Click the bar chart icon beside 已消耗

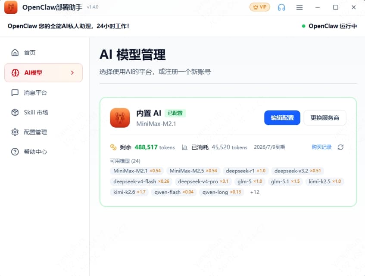[184, 147]
